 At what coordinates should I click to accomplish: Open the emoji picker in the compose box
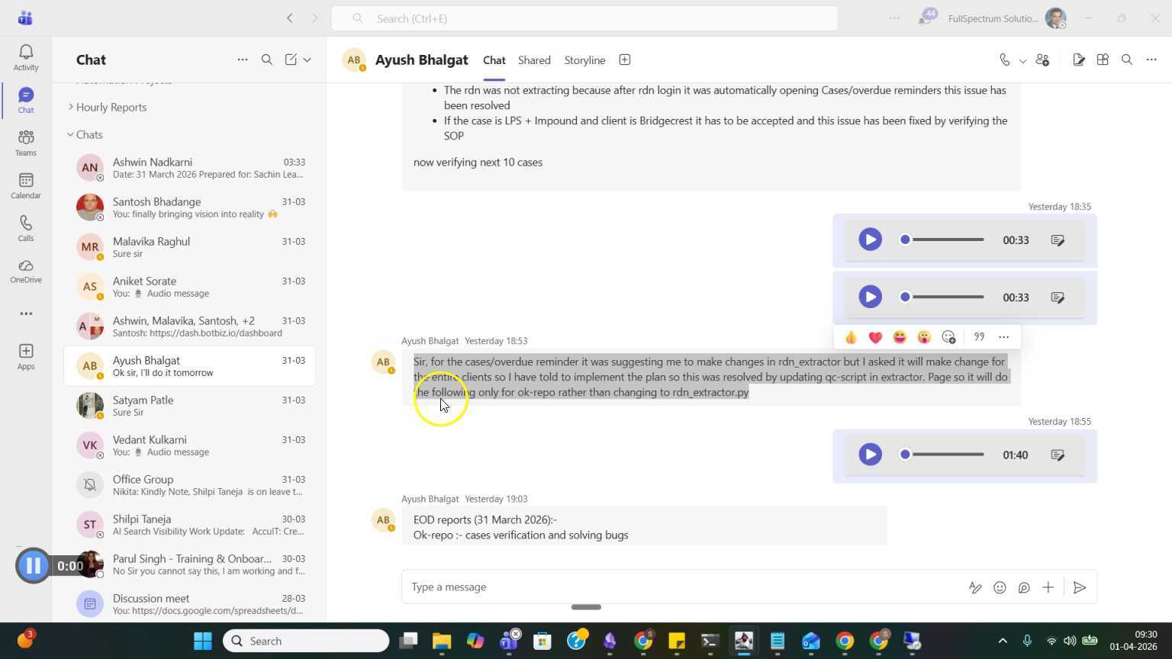pyautogui.click(x=1000, y=587)
